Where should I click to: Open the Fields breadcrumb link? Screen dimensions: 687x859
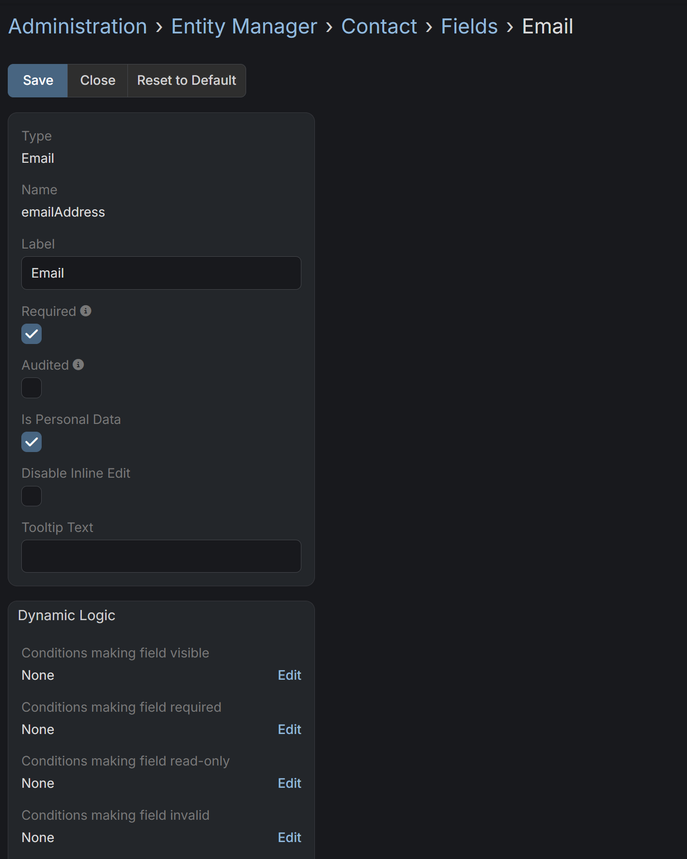469,27
